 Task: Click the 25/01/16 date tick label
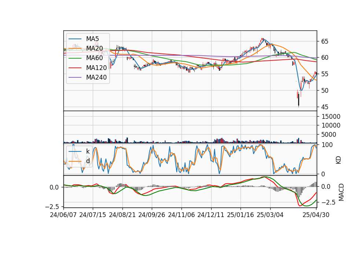(x=241, y=215)
